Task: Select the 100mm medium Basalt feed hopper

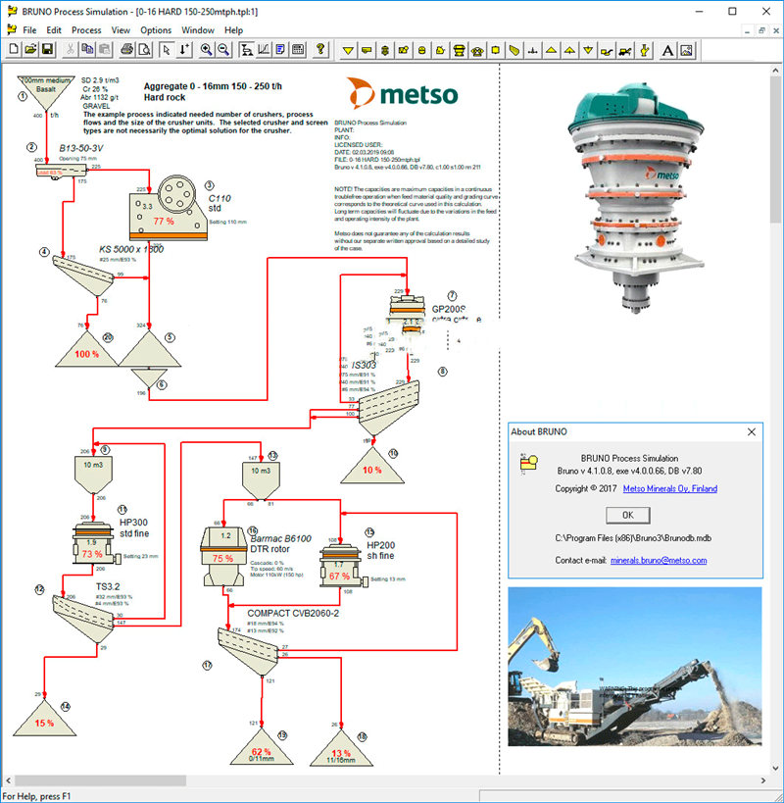Action: 45,93
